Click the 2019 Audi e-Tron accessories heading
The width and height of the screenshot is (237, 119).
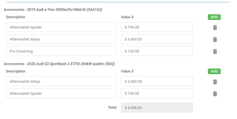[53, 10]
